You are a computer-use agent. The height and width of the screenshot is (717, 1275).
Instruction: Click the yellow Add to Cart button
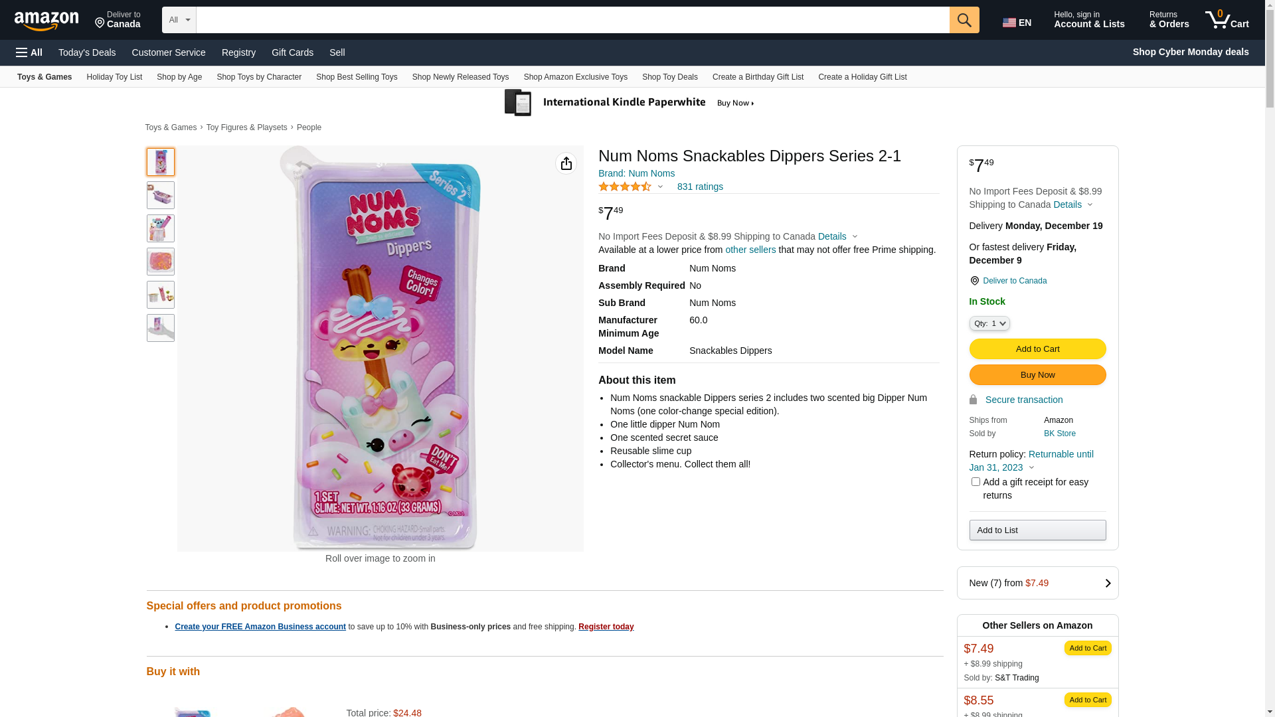[x=1037, y=349]
